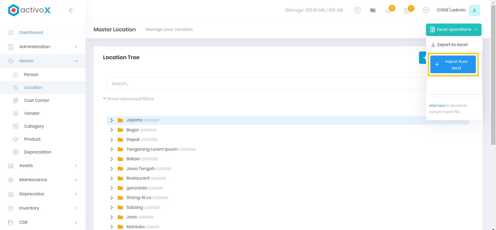Expand the Jakarta location node
The width and height of the screenshot is (496, 230).
(112, 120)
